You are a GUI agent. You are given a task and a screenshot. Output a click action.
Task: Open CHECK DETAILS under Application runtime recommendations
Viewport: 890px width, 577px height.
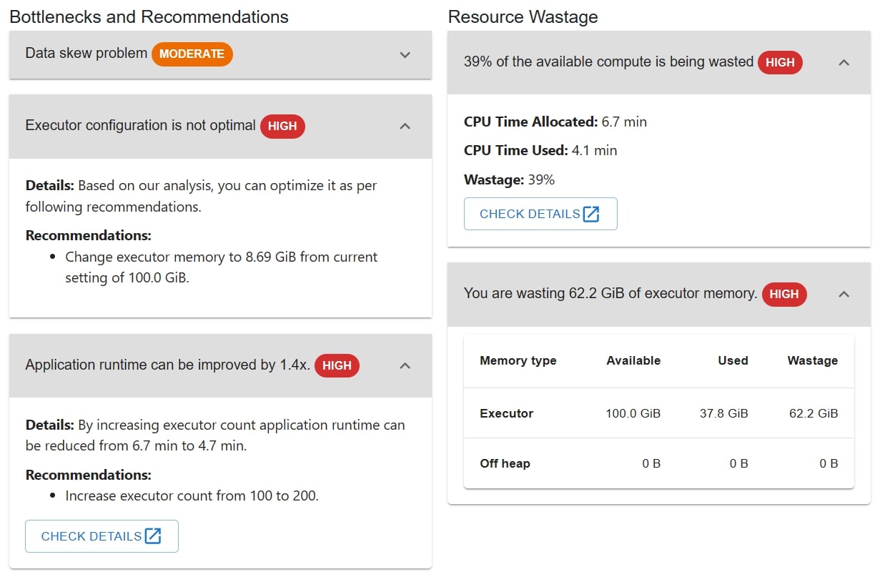coord(102,536)
